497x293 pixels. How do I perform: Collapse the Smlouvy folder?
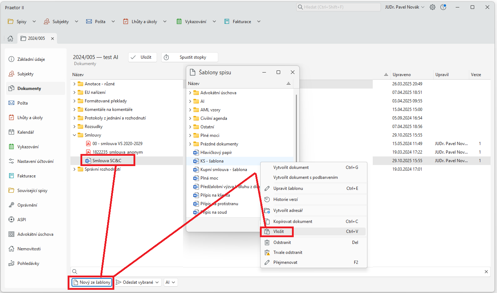(74, 135)
